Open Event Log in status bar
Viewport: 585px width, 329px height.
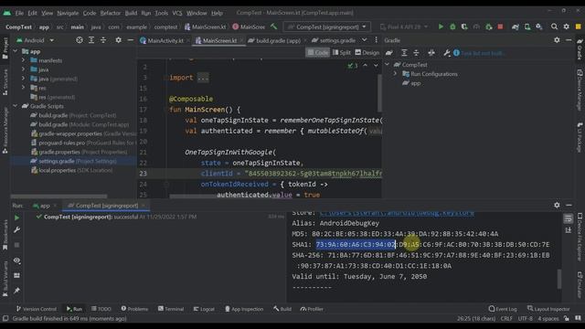(x=503, y=309)
